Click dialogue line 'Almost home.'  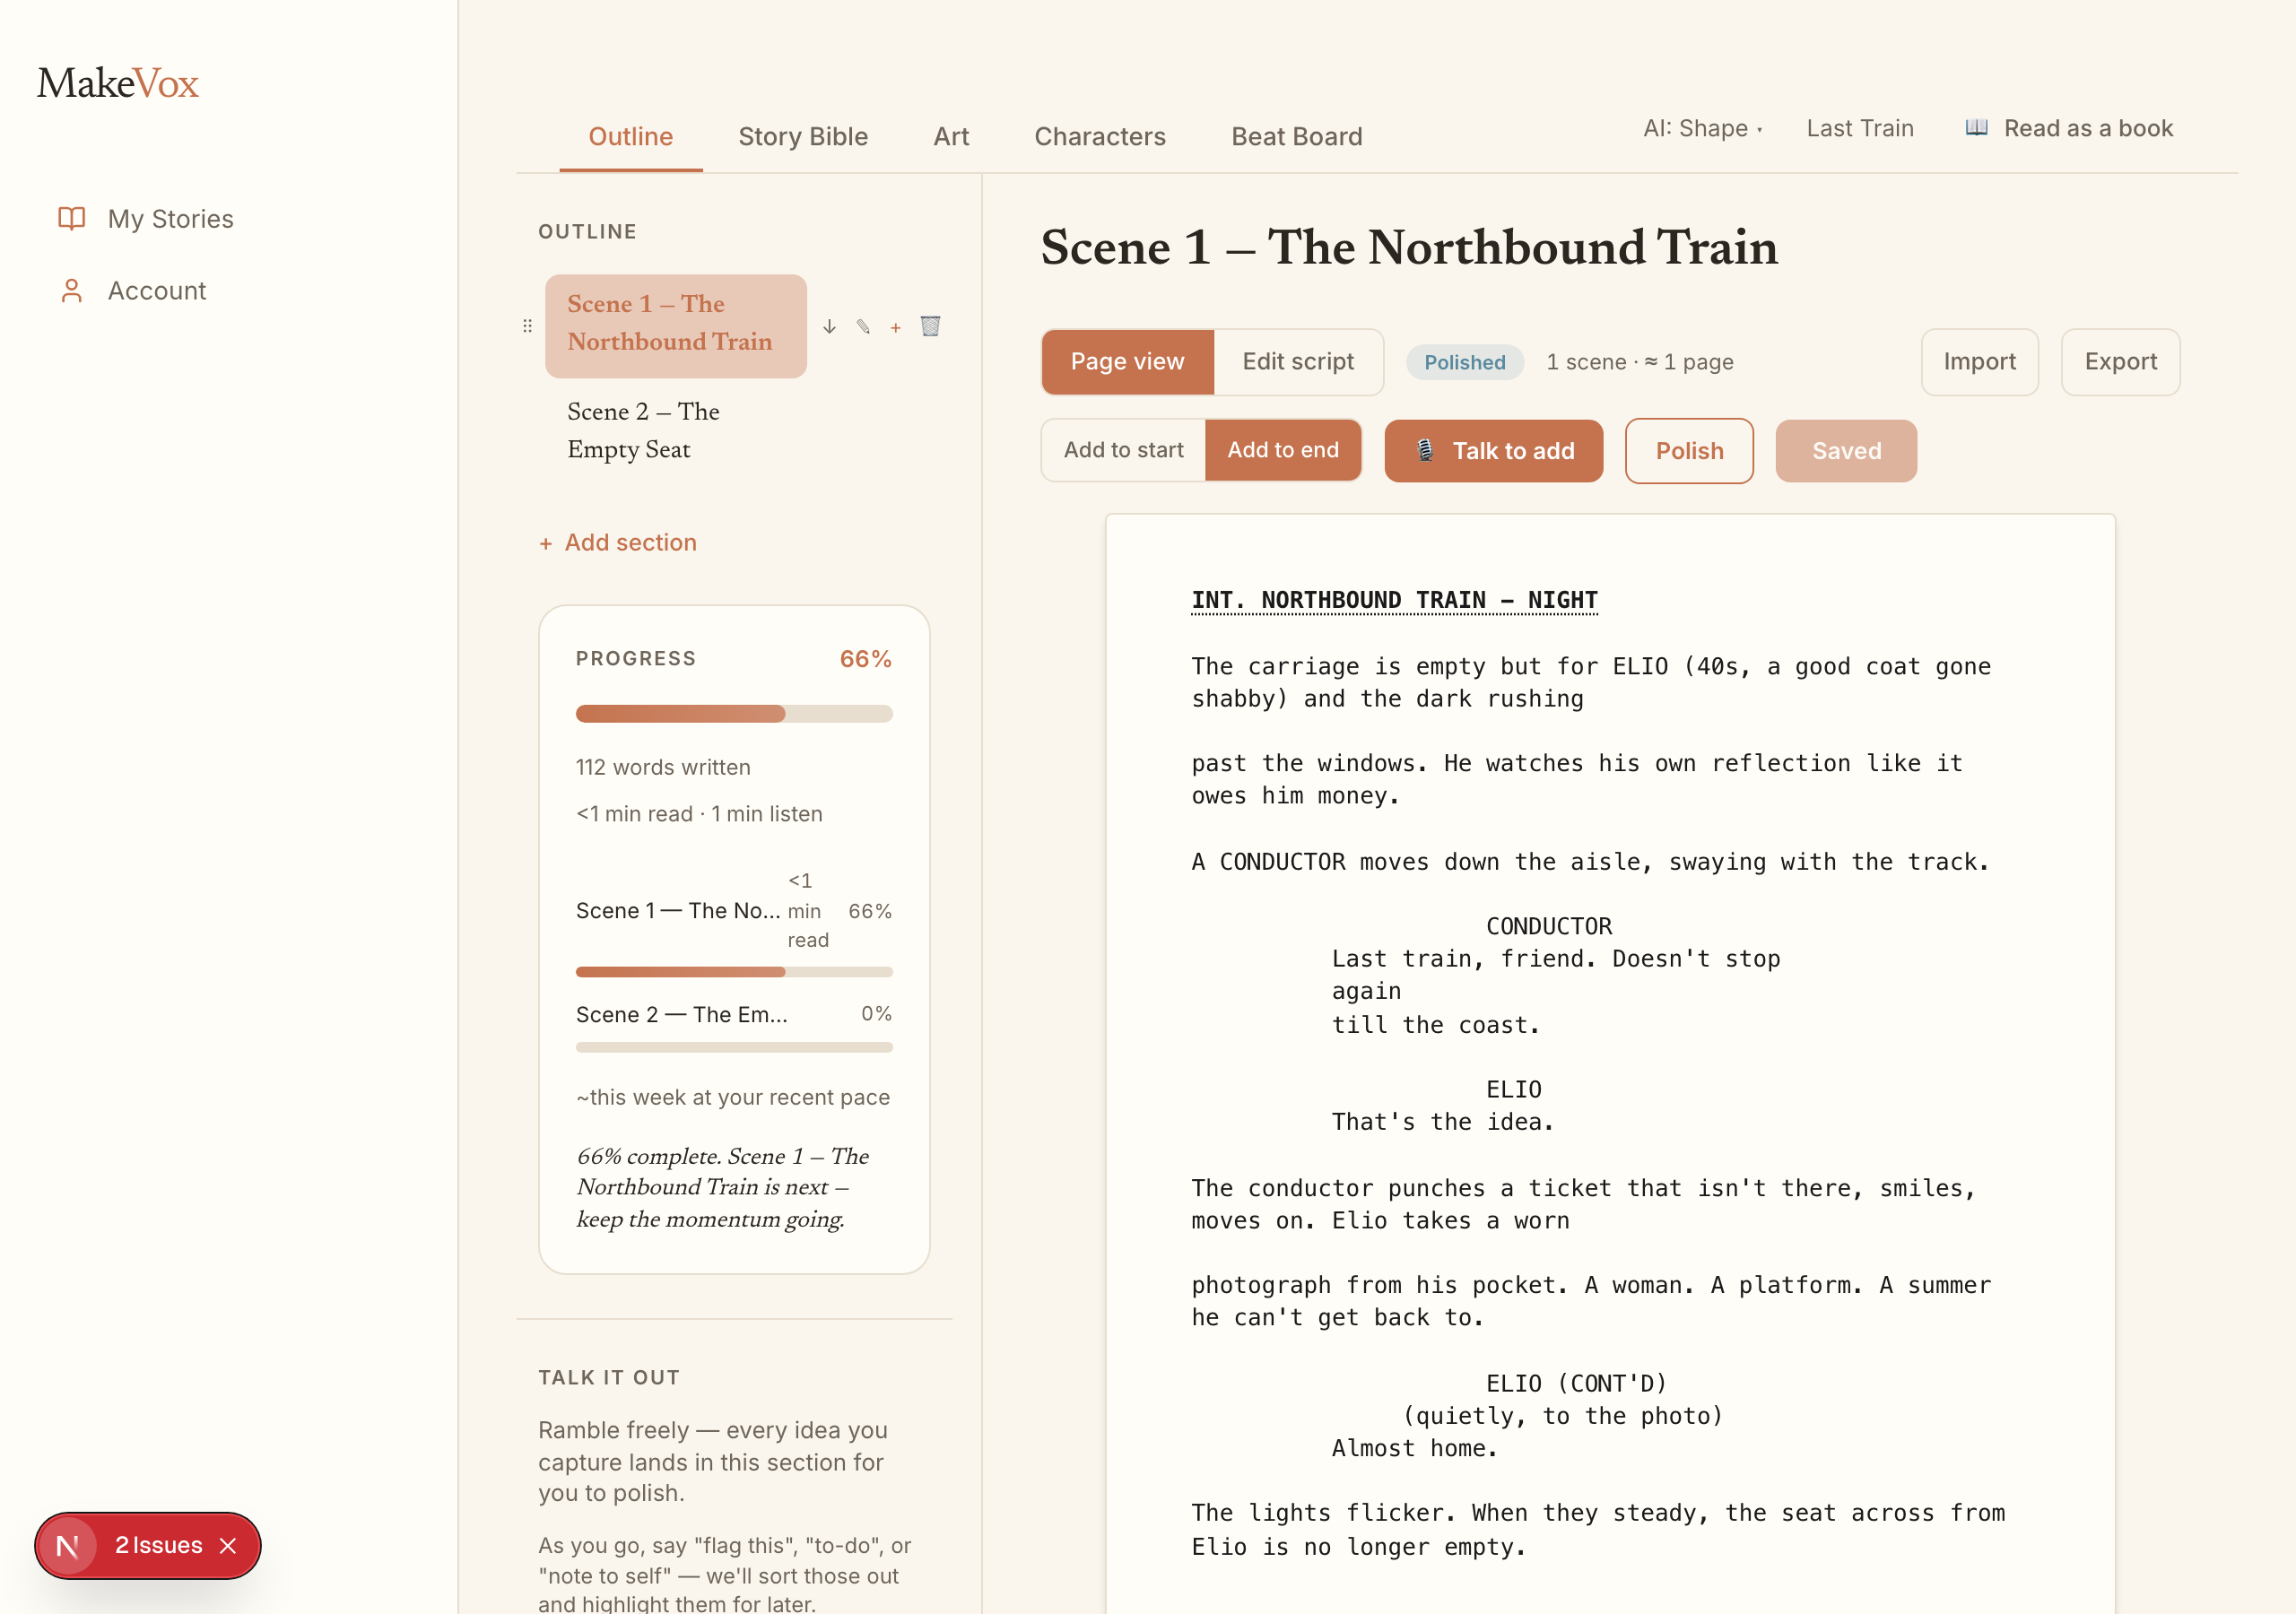(1414, 1448)
